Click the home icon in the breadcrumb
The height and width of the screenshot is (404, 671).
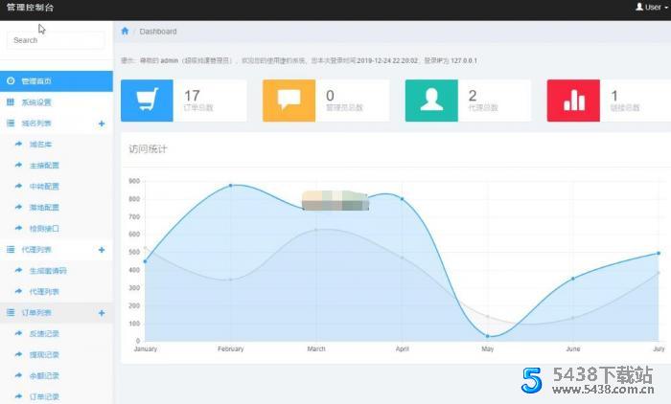[125, 32]
